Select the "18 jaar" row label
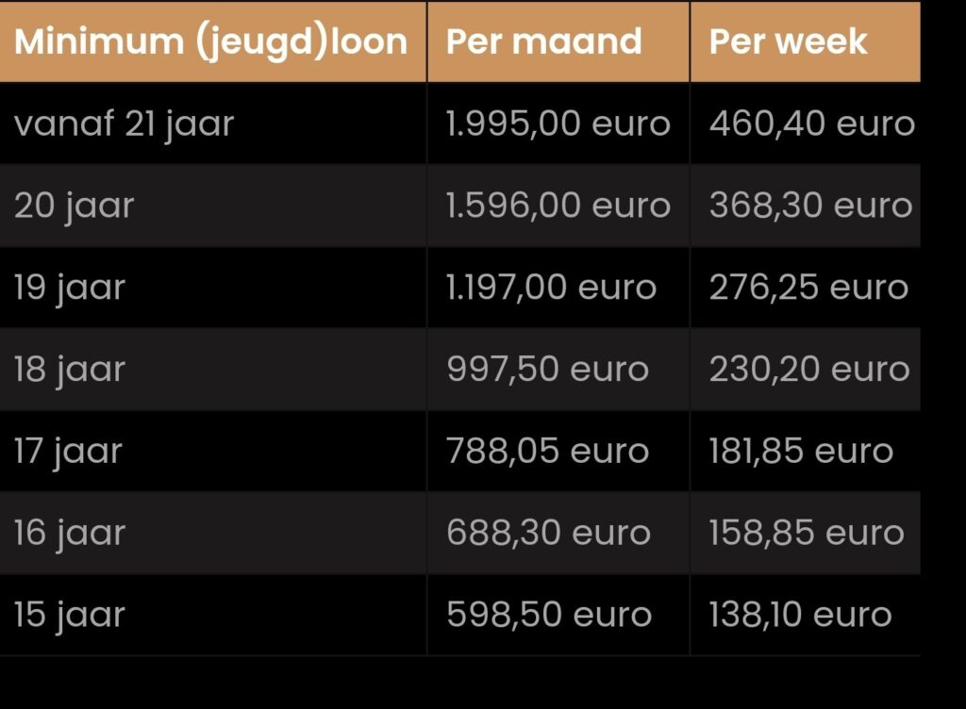Screen dimensions: 966x709 (x=69, y=369)
